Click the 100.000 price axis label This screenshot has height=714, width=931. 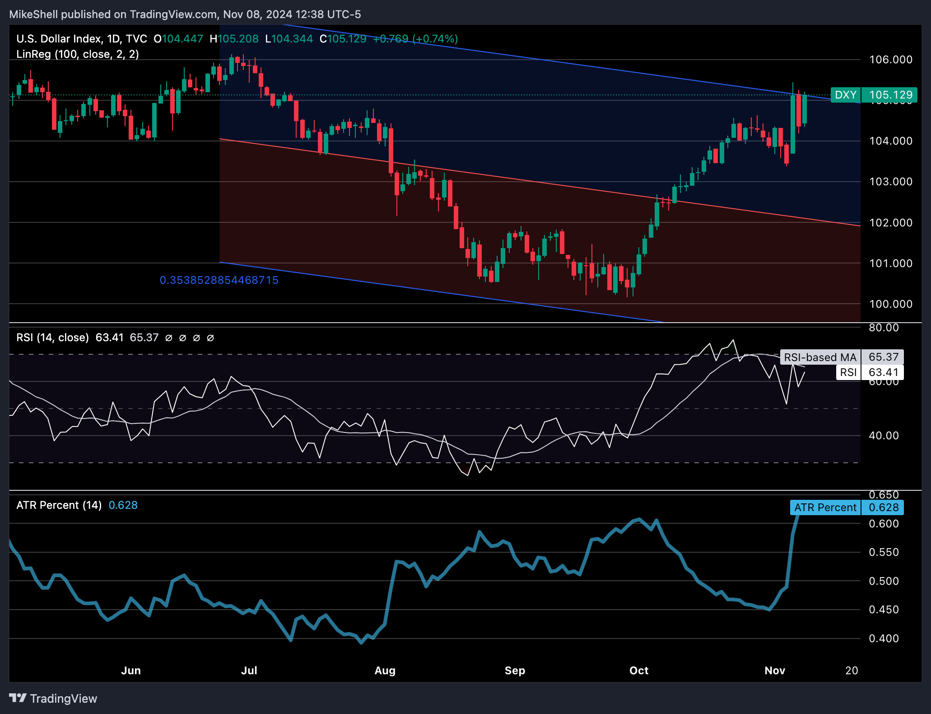click(891, 304)
